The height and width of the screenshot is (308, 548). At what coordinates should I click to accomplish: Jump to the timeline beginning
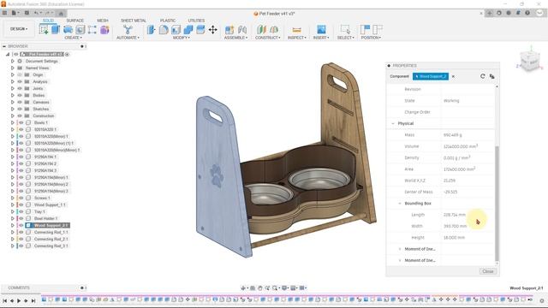(4, 300)
